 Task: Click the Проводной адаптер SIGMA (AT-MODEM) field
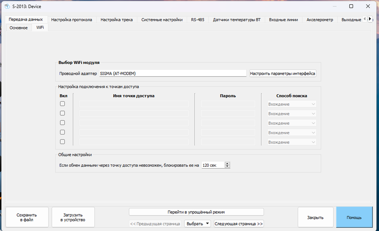click(x=173, y=74)
